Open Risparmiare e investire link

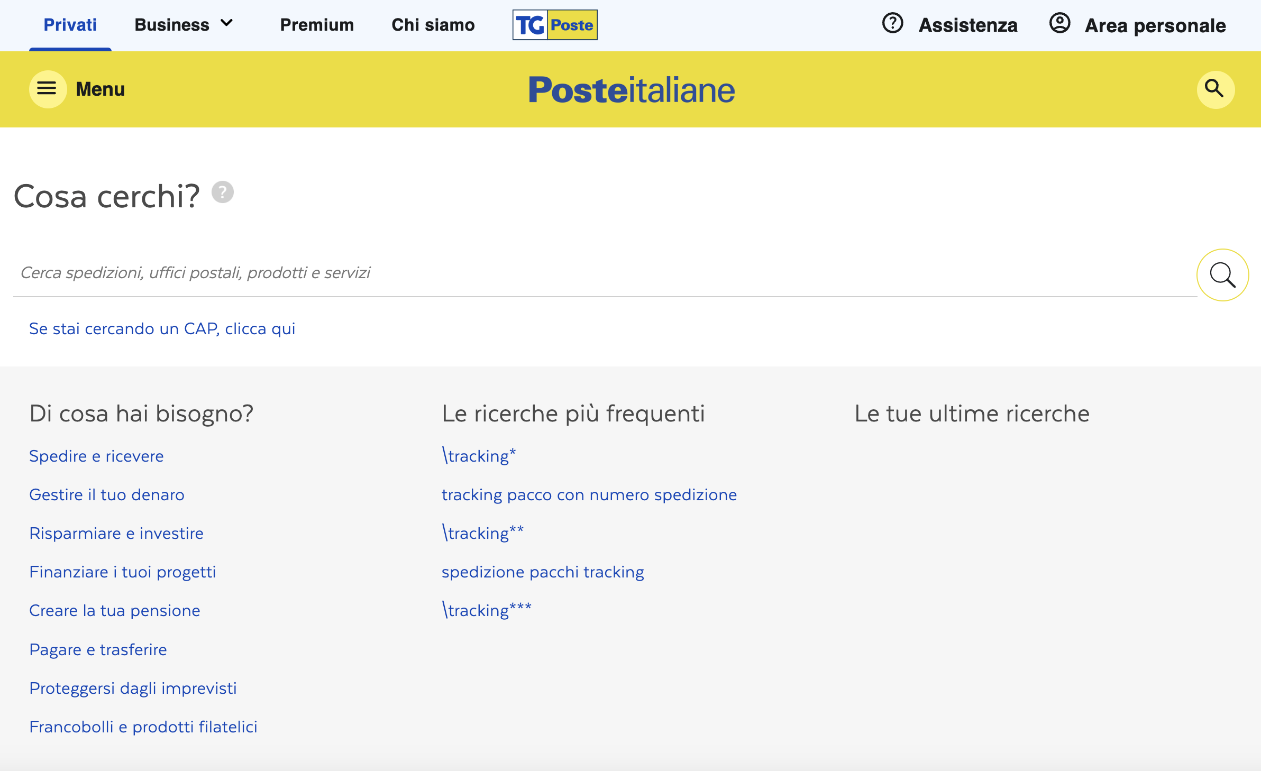[x=116, y=533]
